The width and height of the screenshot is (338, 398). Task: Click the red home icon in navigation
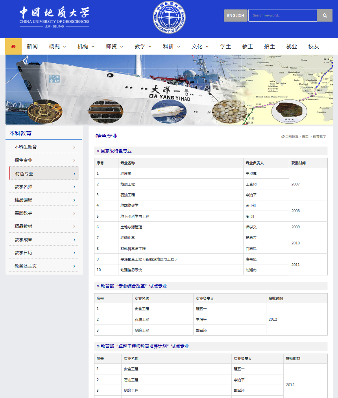[13, 46]
